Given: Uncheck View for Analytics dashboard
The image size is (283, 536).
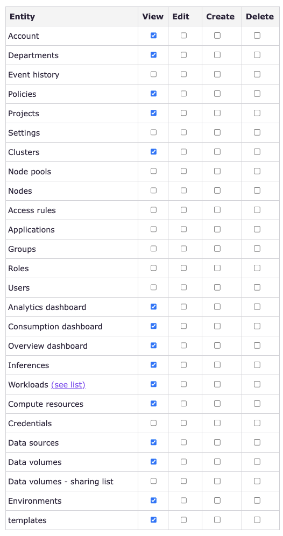Looking at the screenshot, I should coord(153,307).
